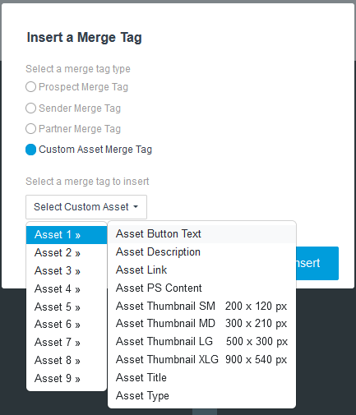Click the blue Insert button

click(x=317, y=263)
